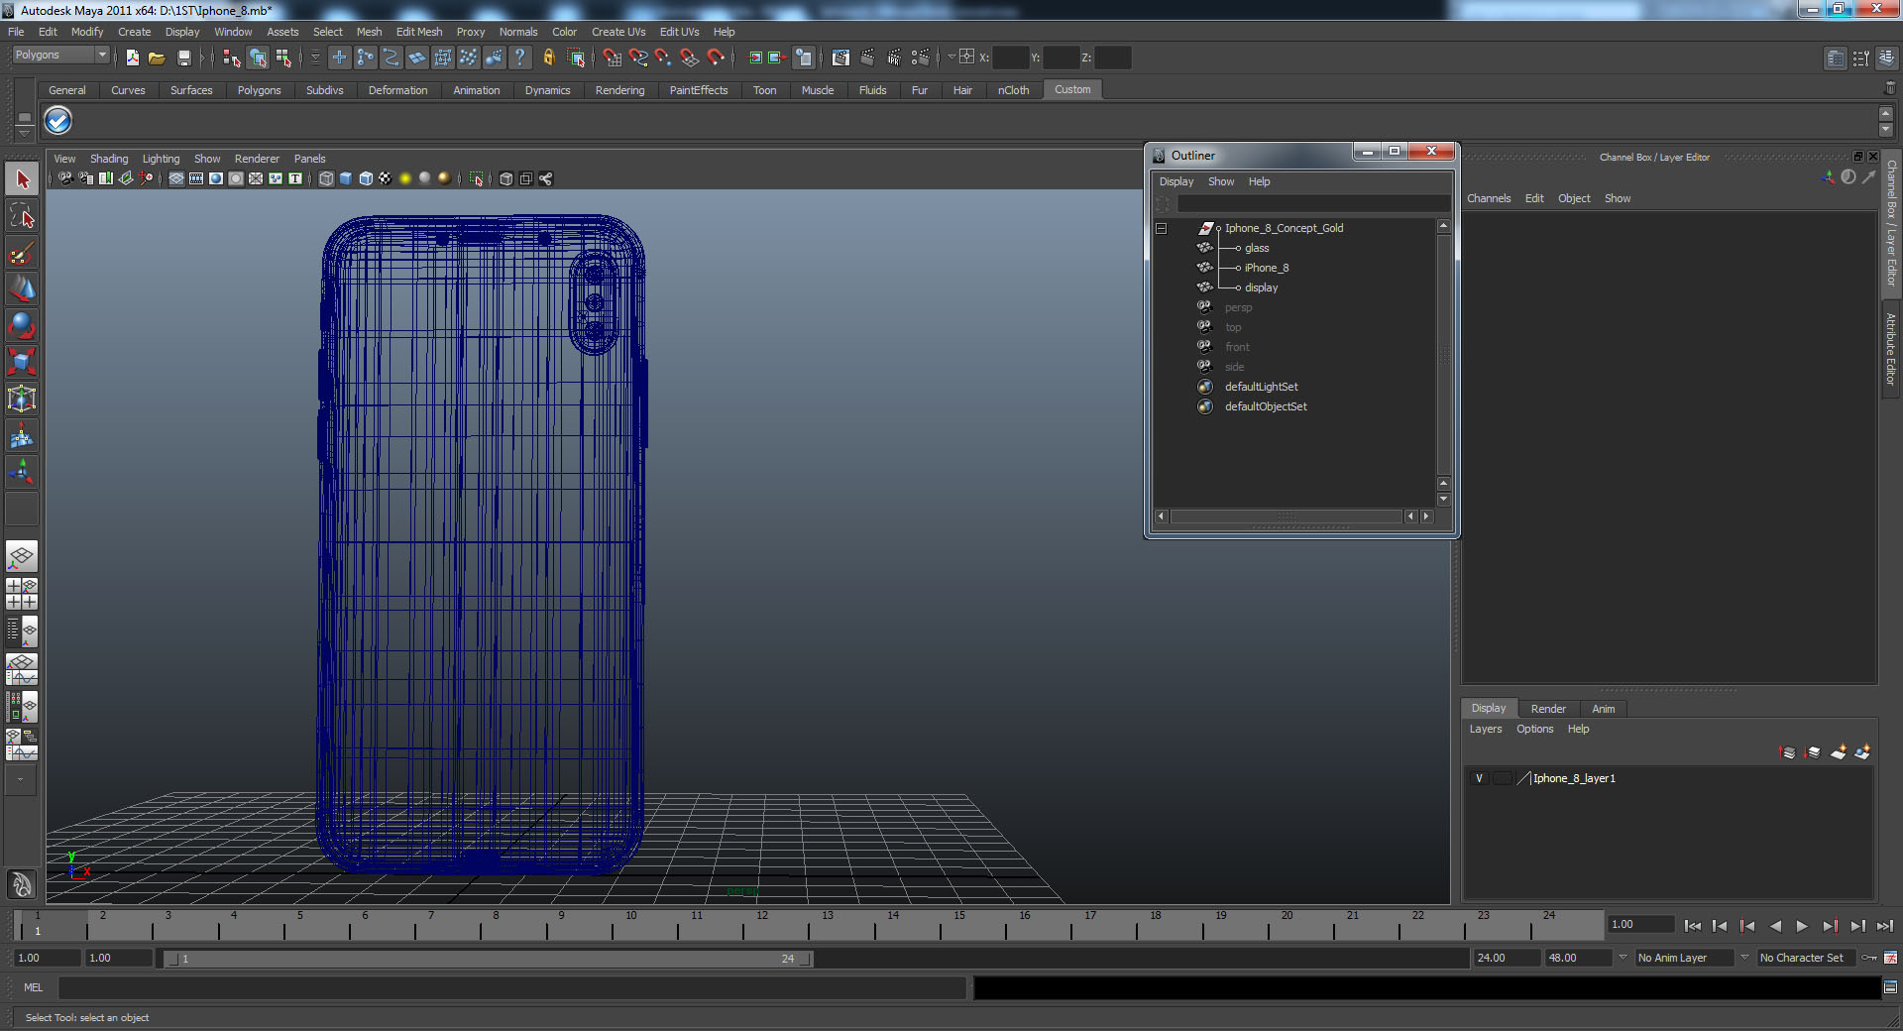Toggle display type box of Iphone_8_layer1

1503,778
